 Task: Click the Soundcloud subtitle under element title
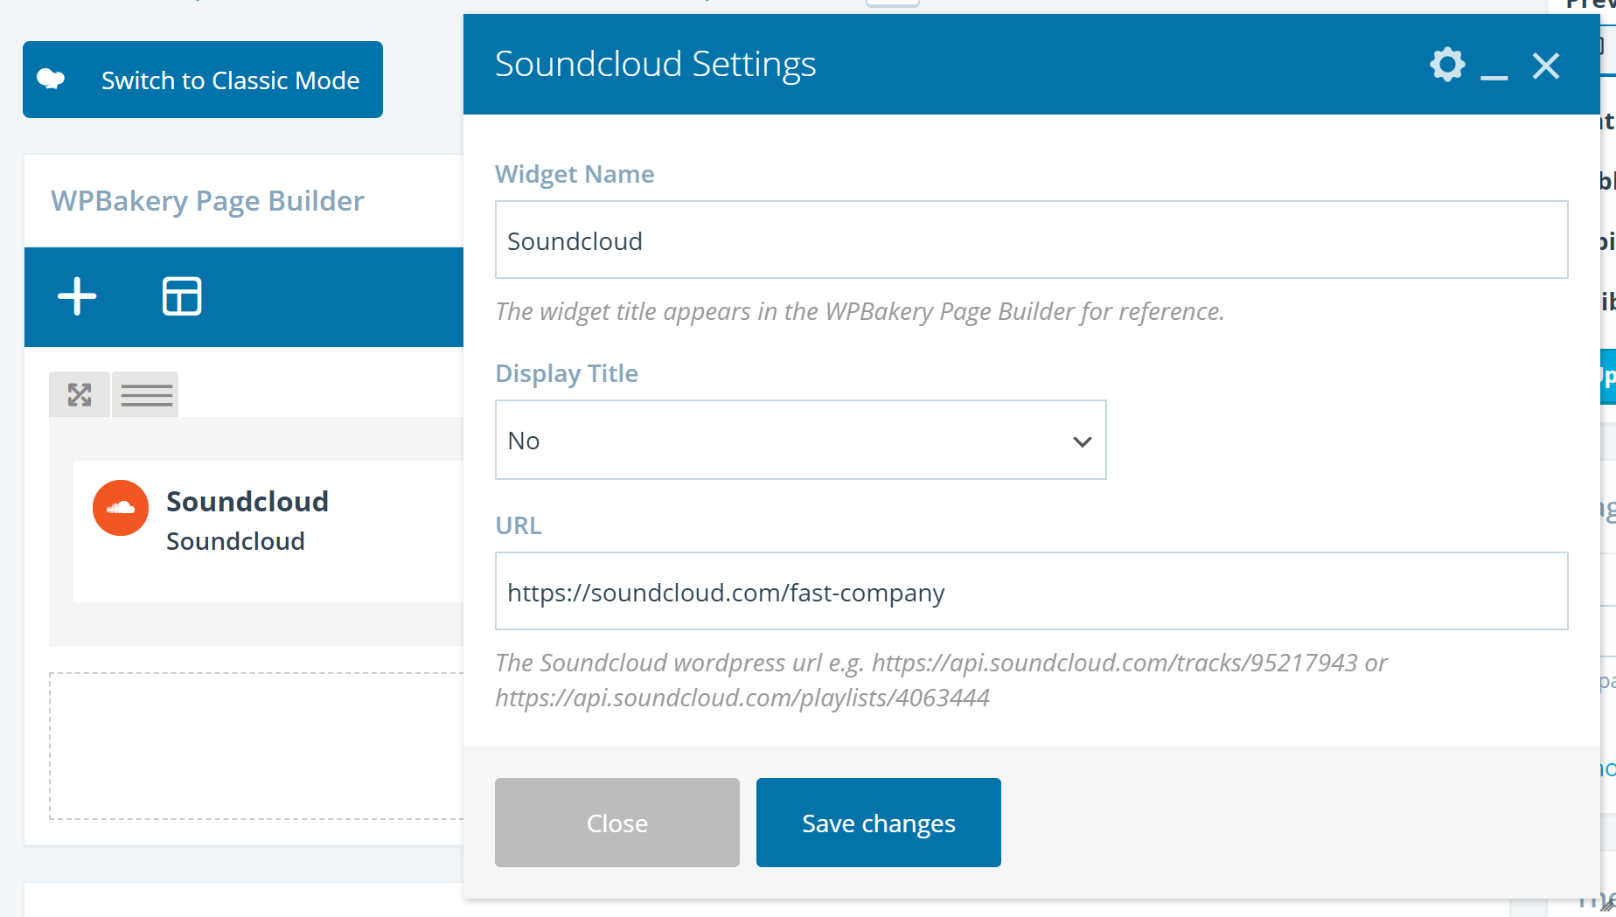235,541
